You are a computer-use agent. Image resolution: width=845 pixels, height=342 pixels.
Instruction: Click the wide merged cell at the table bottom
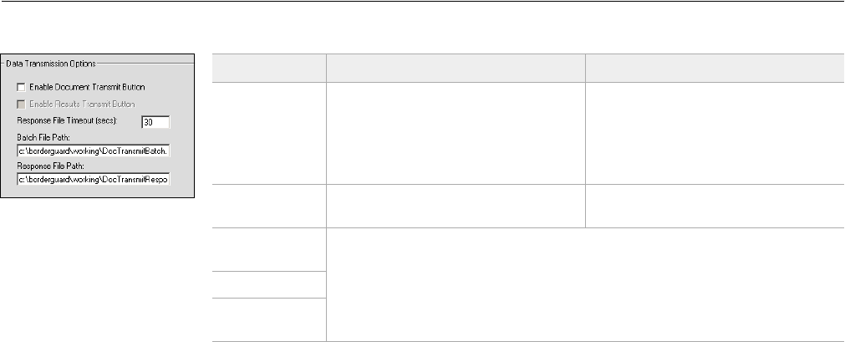(x=584, y=284)
